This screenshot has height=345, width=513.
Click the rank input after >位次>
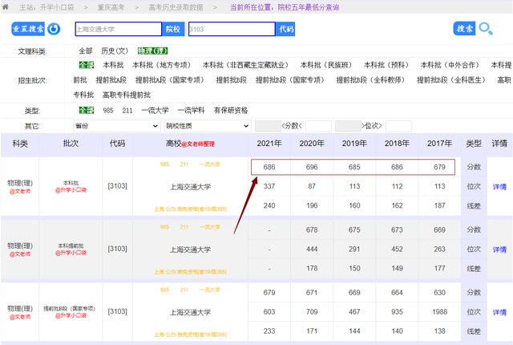point(398,126)
